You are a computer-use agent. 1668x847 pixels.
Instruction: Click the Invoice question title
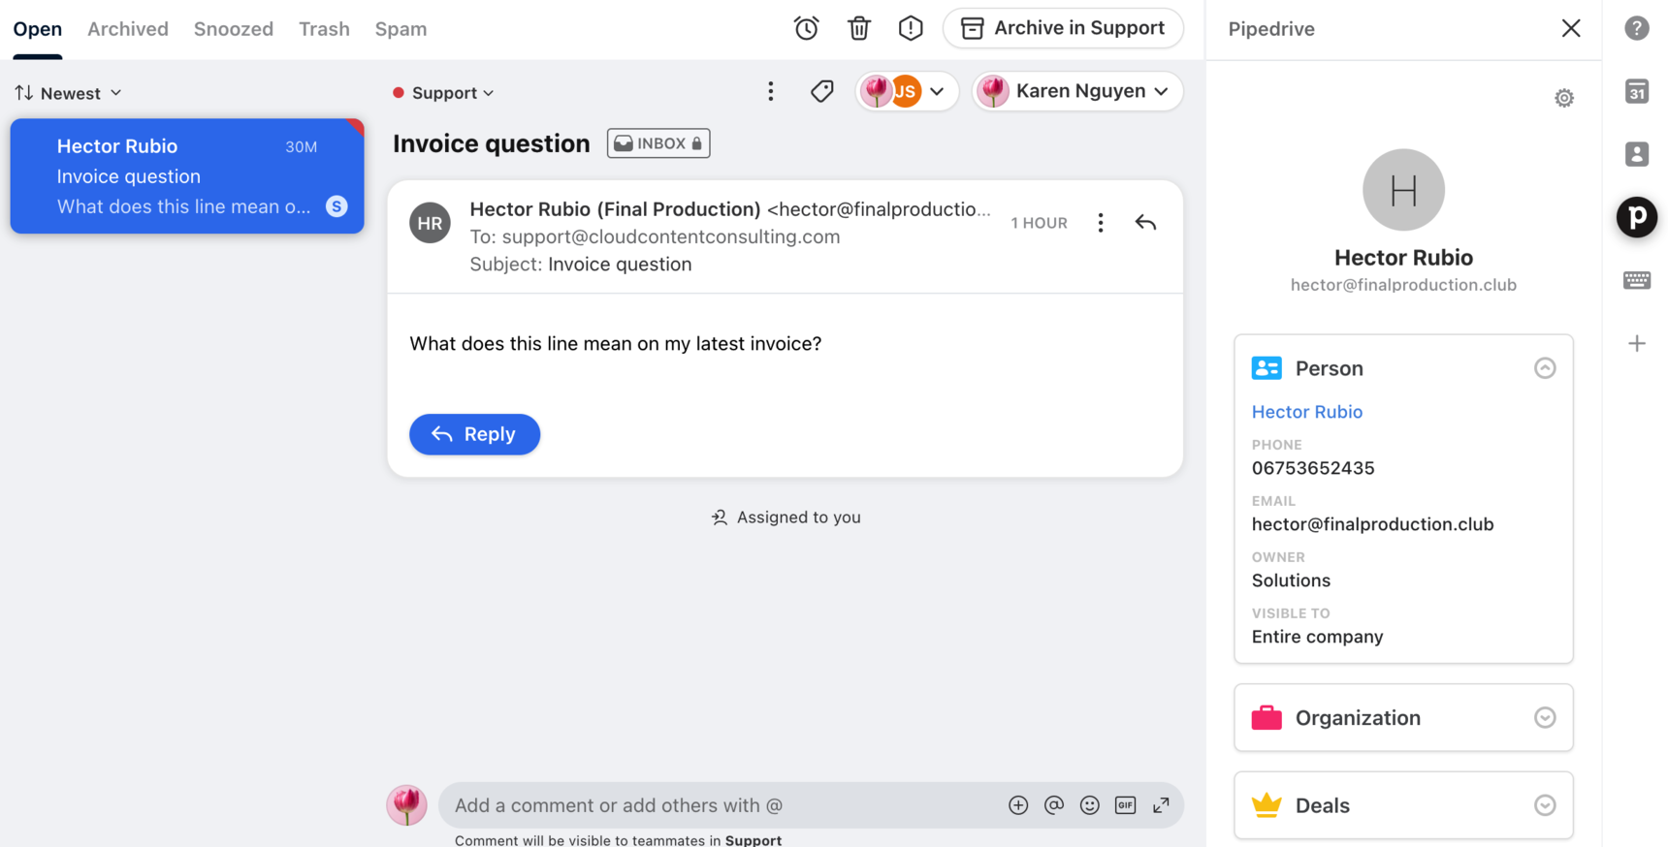(492, 143)
